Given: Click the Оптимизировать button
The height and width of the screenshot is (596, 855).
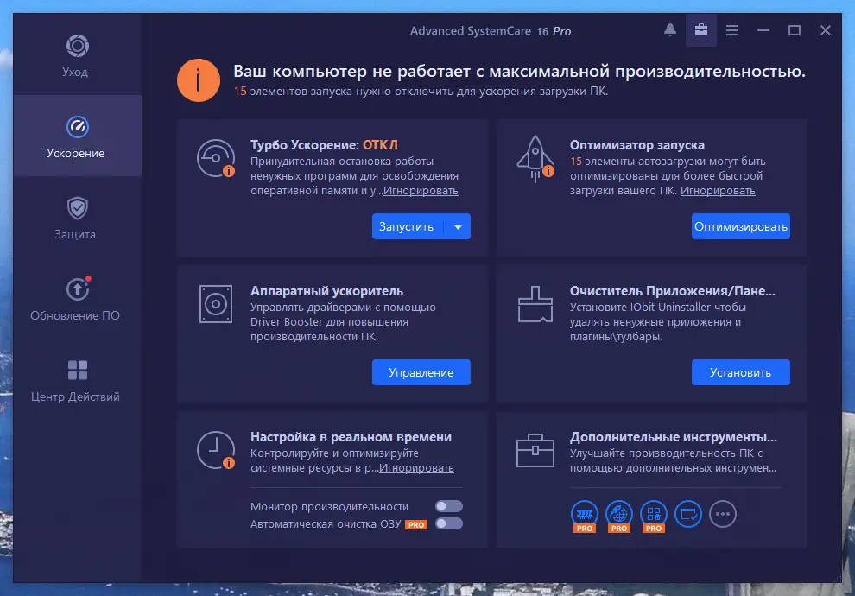Looking at the screenshot, I should [740, 226].
